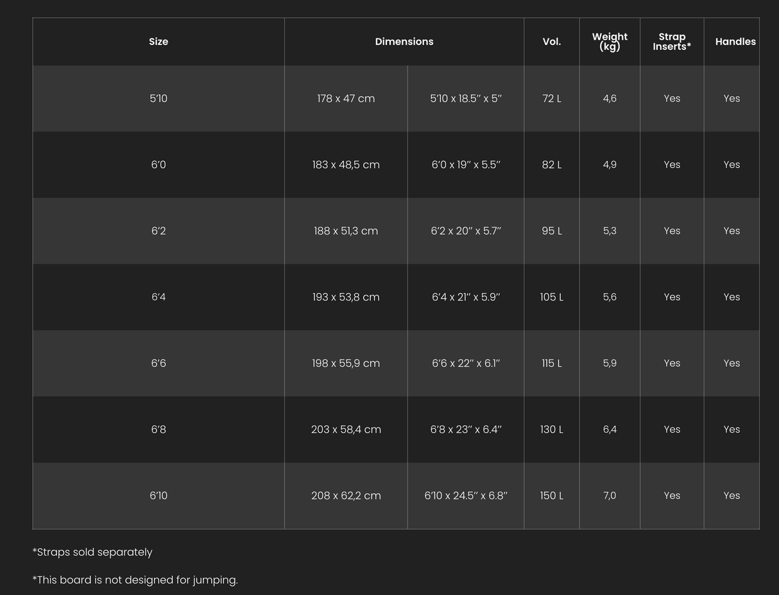The height and width of the screenshot is (595, 779).
Task: Click the 7,0 weight value
Action: pyautogui.click(x=610, y=496)
